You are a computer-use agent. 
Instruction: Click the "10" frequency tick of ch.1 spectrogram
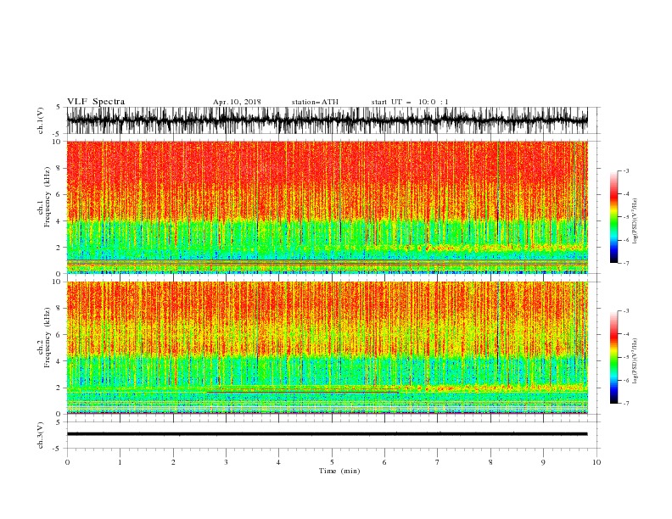pyautogui.click(x=57, y=142)
